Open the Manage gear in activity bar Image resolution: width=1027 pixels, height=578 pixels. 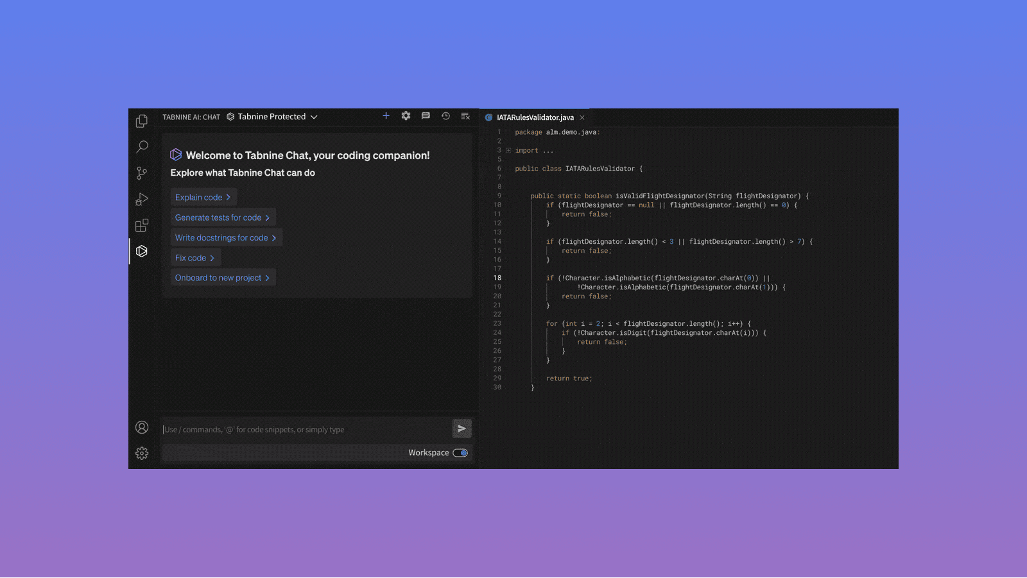point(142,454)
